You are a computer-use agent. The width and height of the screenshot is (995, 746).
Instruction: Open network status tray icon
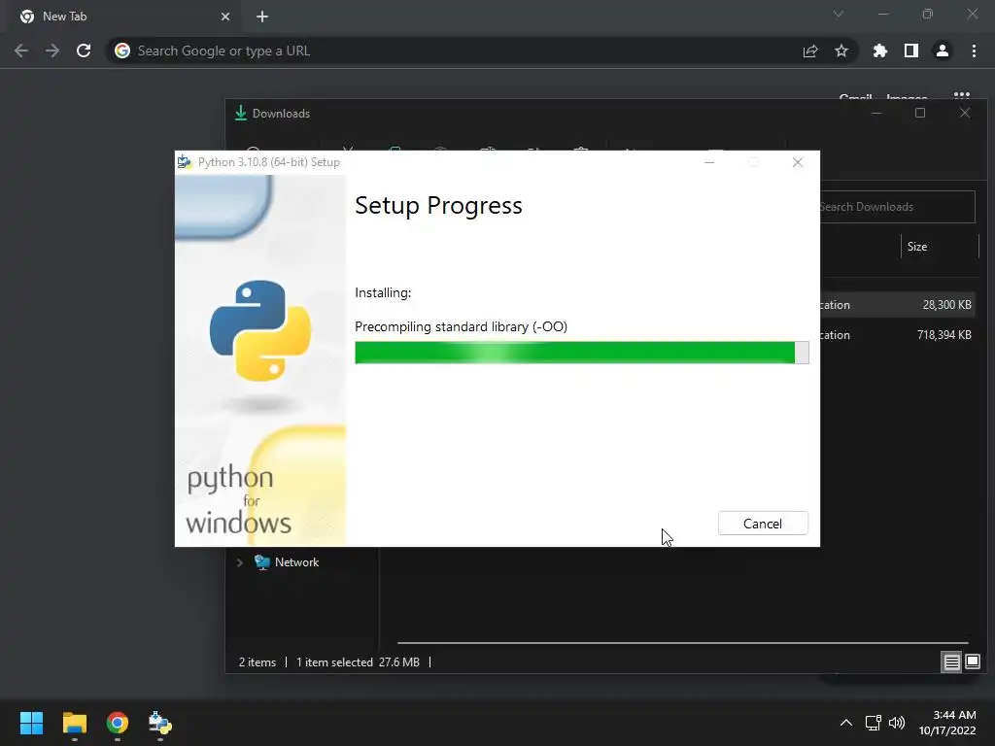click(x=874, y=723)
